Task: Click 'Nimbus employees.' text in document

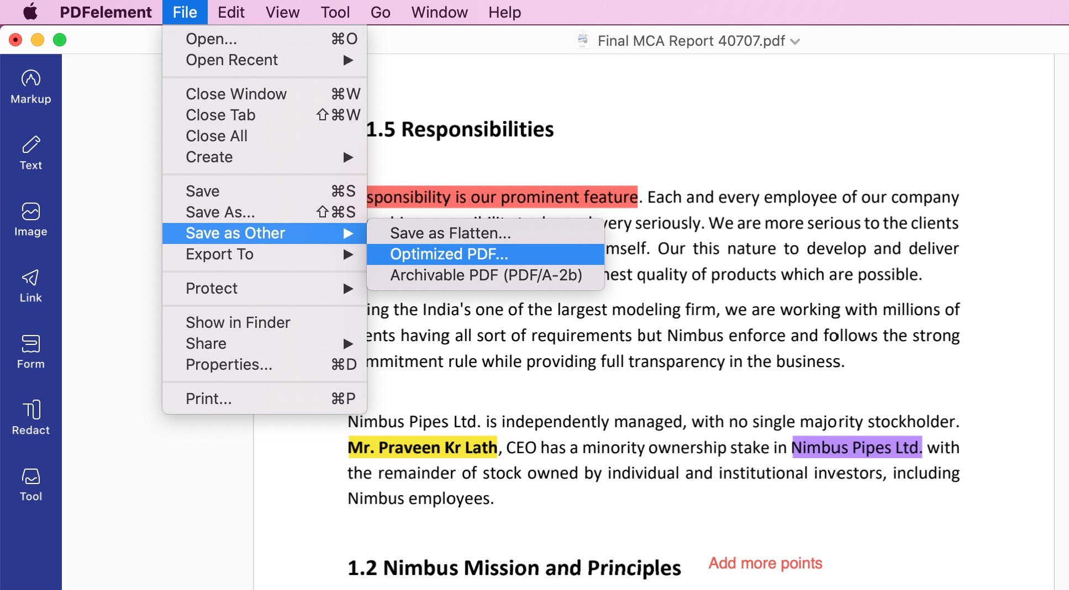Action: [x=421, y=498]
